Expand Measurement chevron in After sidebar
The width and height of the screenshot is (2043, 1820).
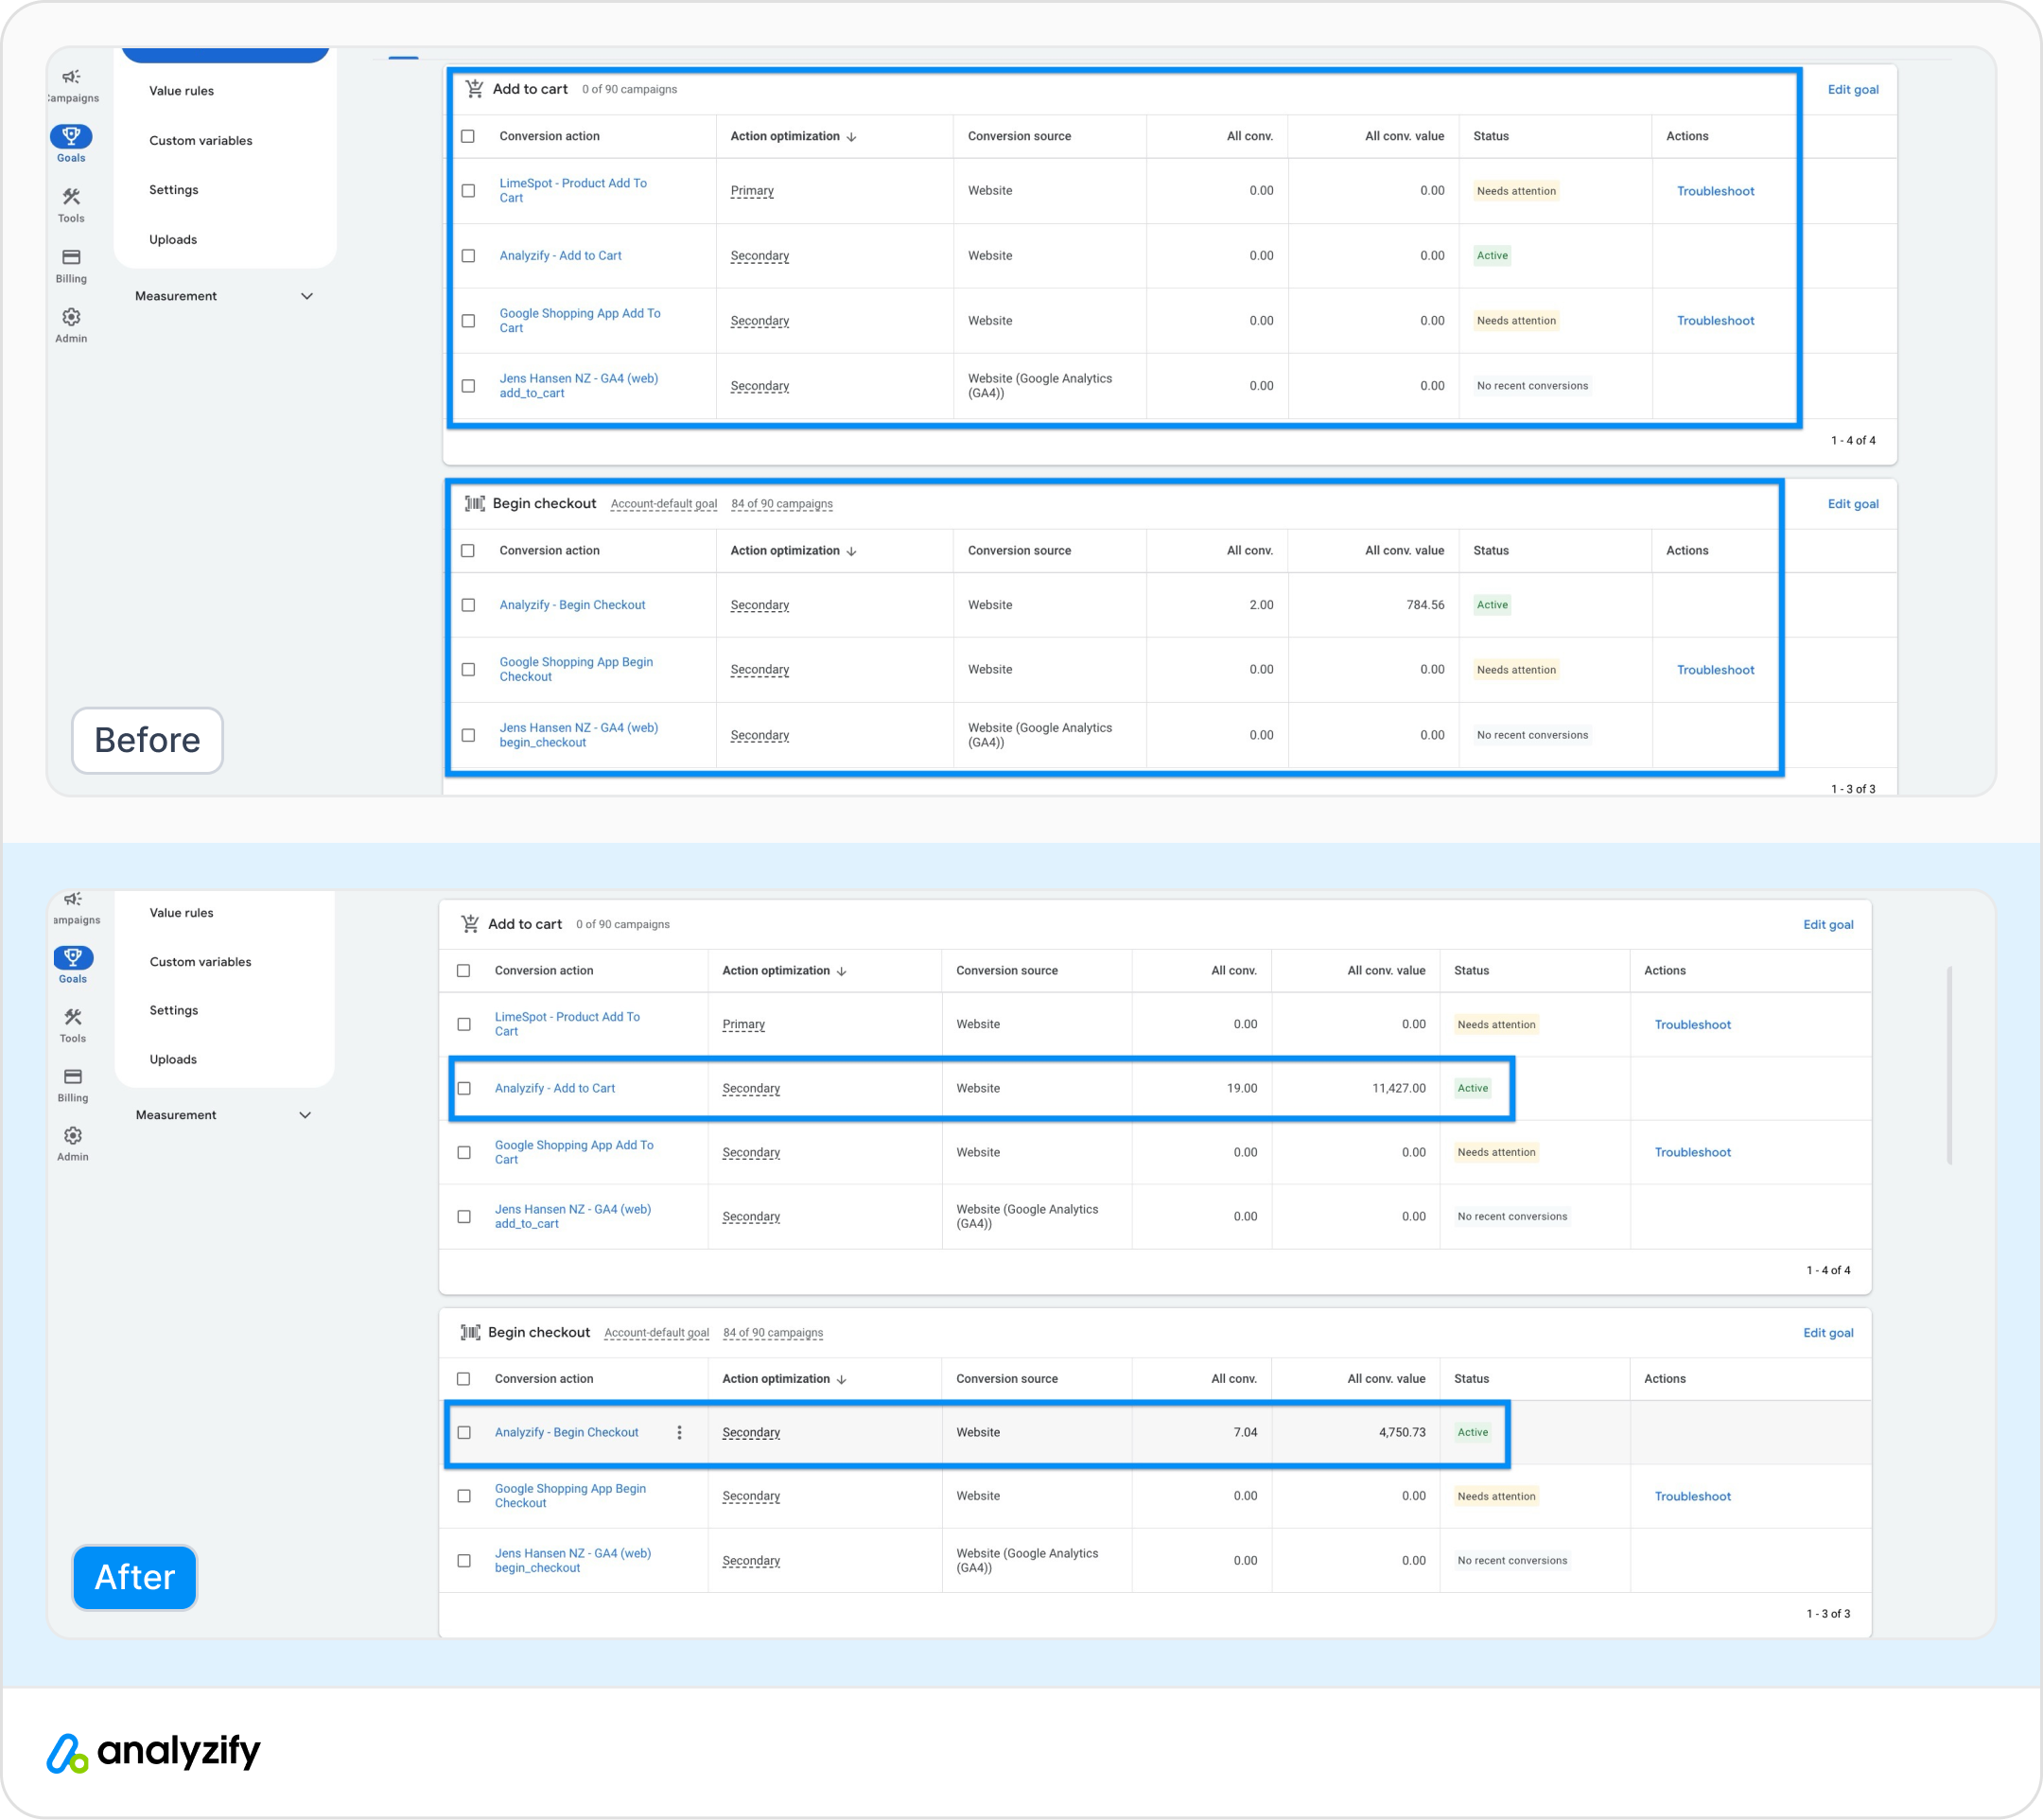(x=305, y=1115)
